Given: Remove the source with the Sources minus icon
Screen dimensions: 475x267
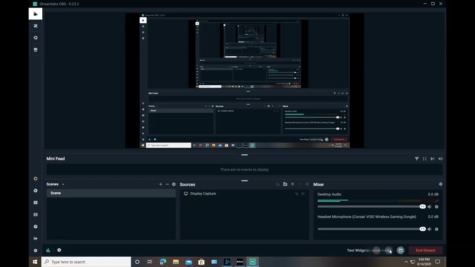Looking at the screenshot, I should [x=300, y=184].
